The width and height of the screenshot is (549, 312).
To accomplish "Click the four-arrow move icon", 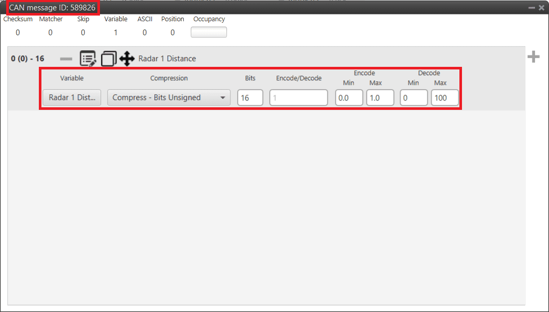I will 127,59.
